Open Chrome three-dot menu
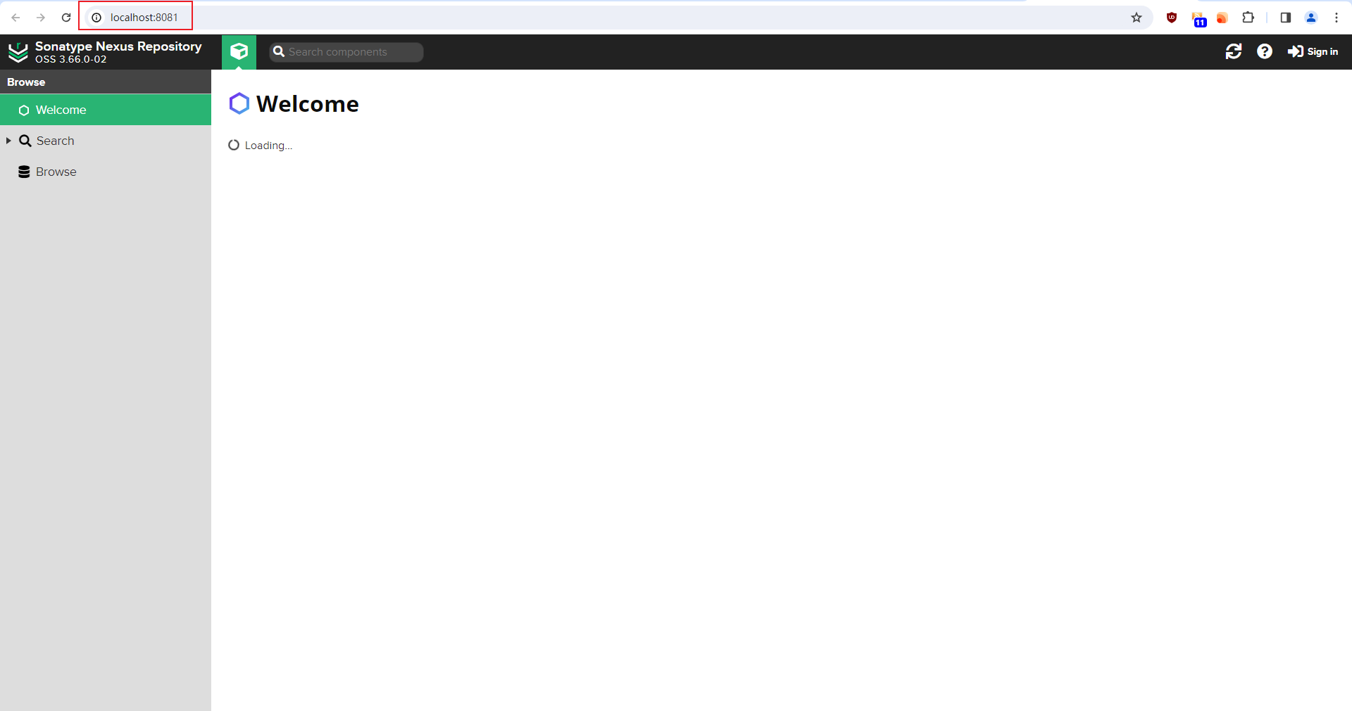This screenshot has height=711, width=1352. click(x=1337, y=18)
